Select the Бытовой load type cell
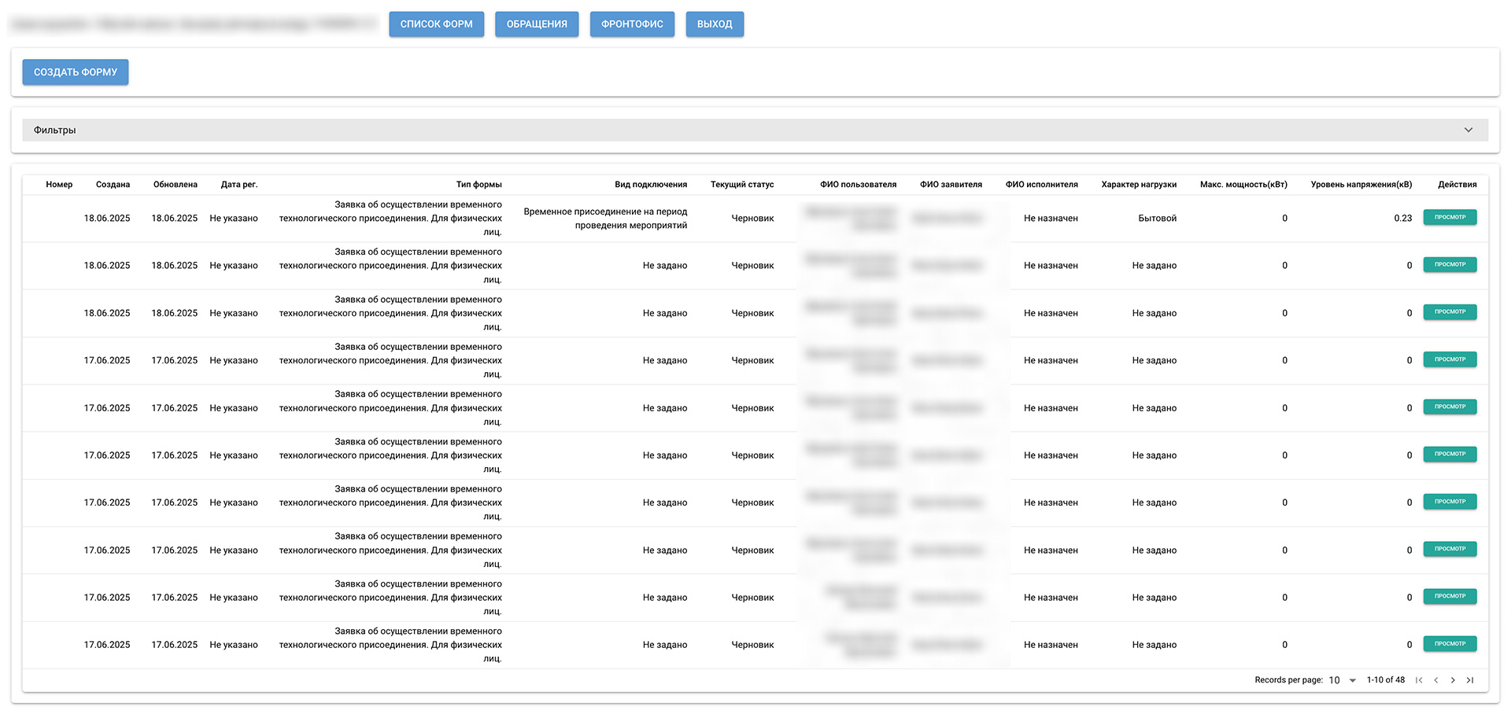The image size is (1511, 718). (x=1157, y=219)
